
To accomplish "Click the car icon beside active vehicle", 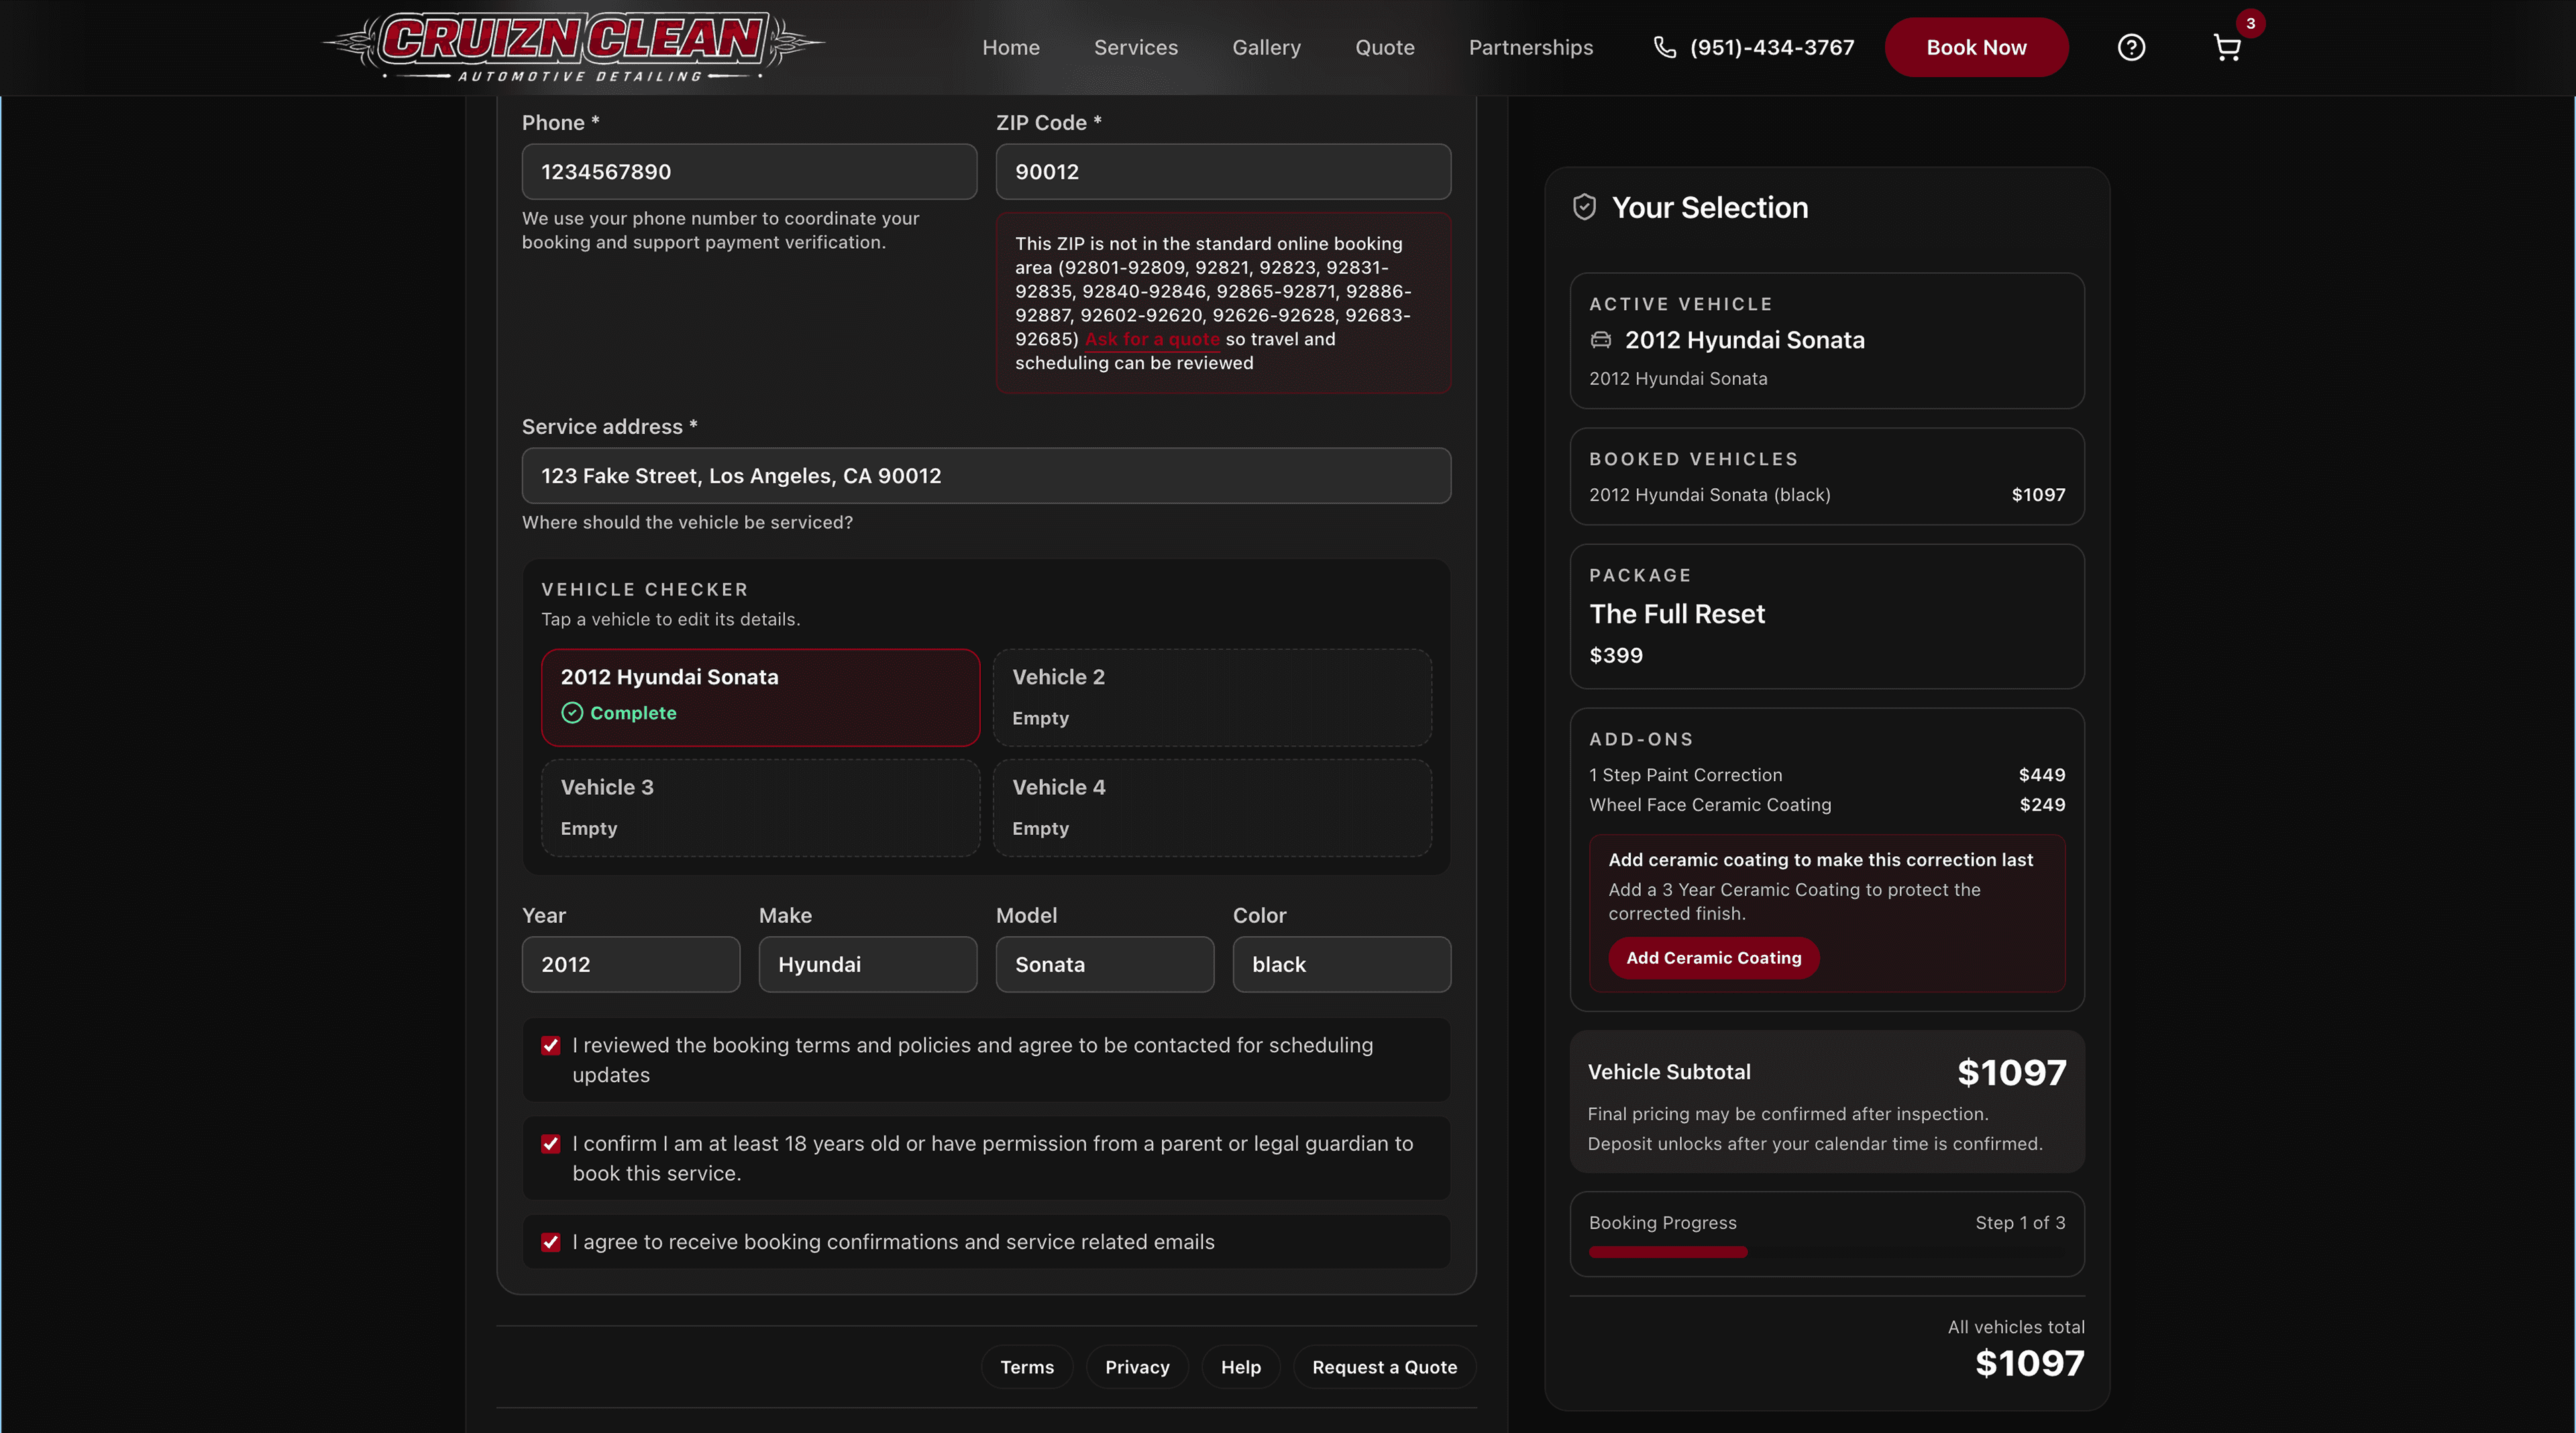I will [x=1601, y=340].
